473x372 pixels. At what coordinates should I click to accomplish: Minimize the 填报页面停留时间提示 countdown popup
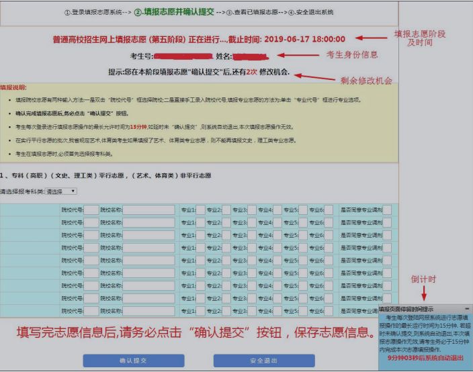[x=468, y=308]
